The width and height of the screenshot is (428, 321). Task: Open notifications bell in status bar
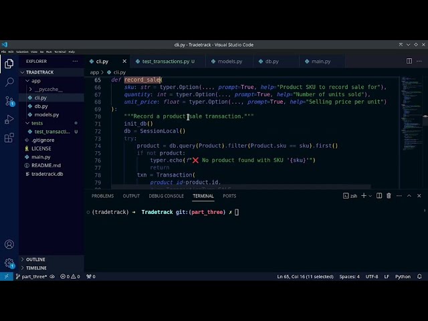419,276
